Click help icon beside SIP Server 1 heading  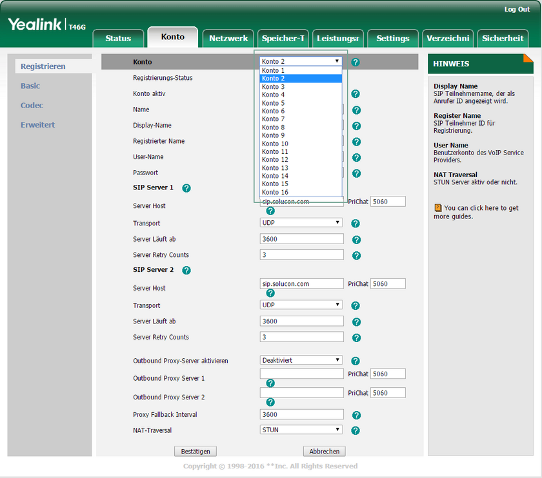click(x=186, y=188)
